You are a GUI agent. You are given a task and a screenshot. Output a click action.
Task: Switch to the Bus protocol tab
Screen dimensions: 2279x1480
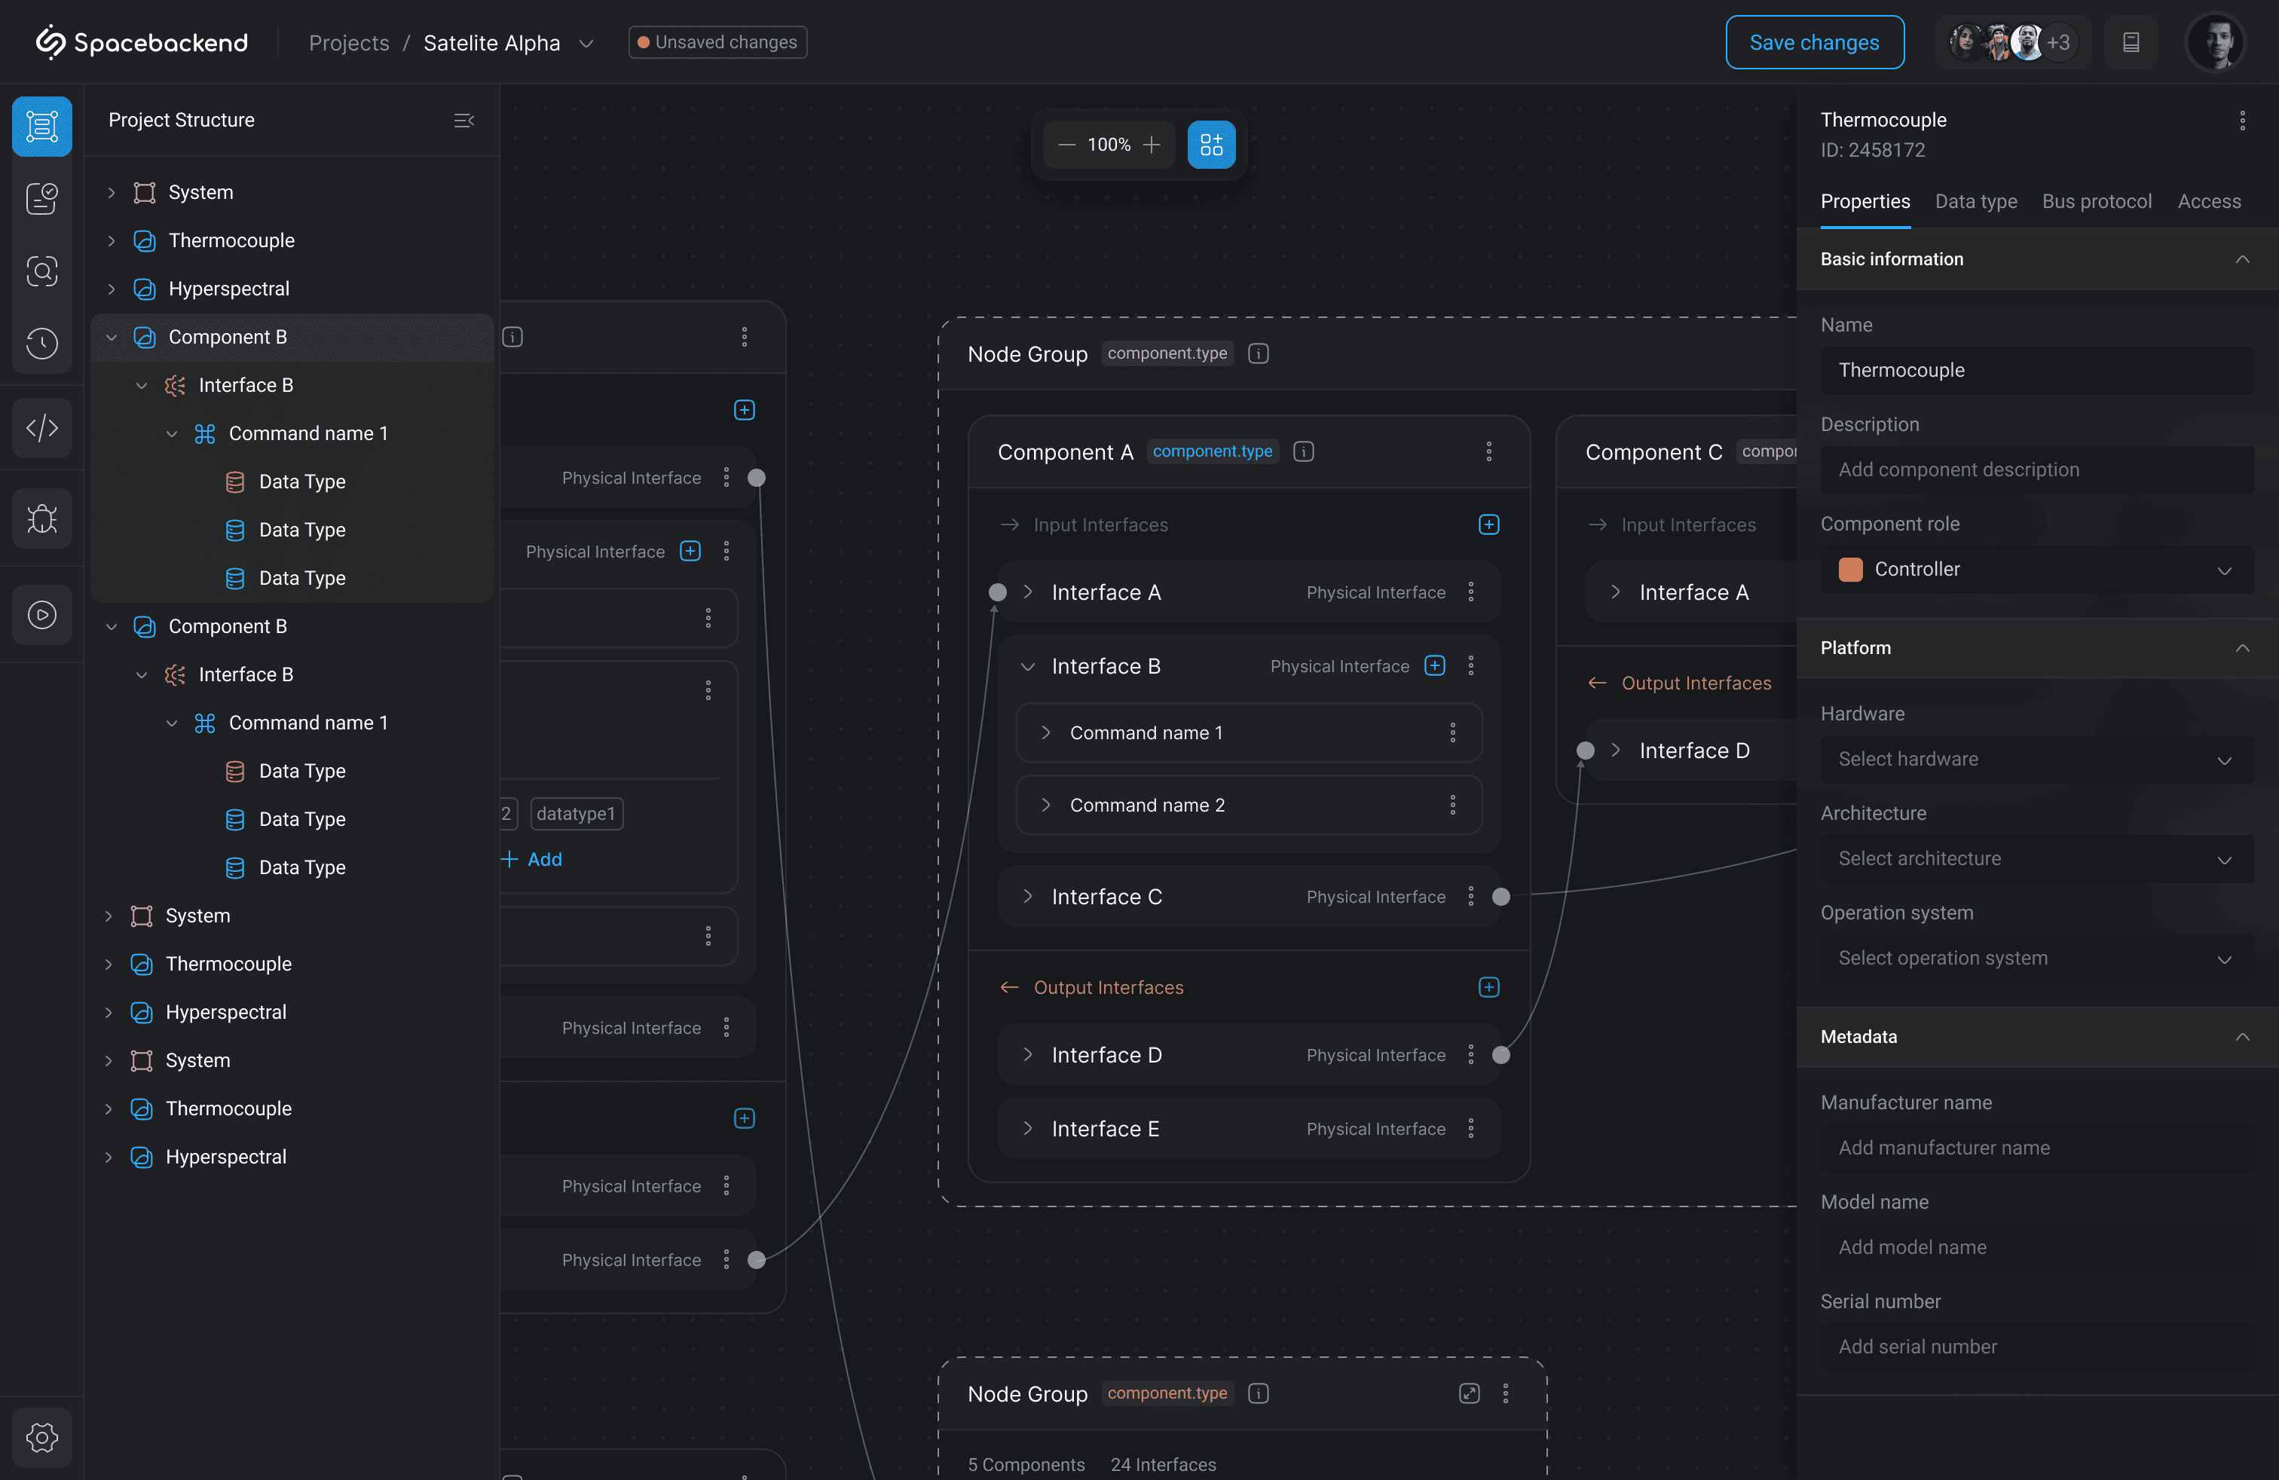pyautogui.click(x=2096, y=202)
